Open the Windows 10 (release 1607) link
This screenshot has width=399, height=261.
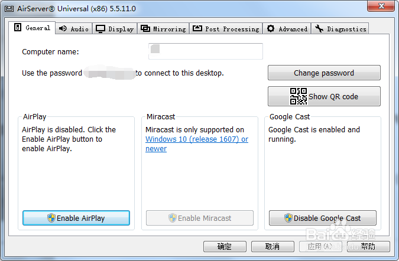[x=197, y=139]
